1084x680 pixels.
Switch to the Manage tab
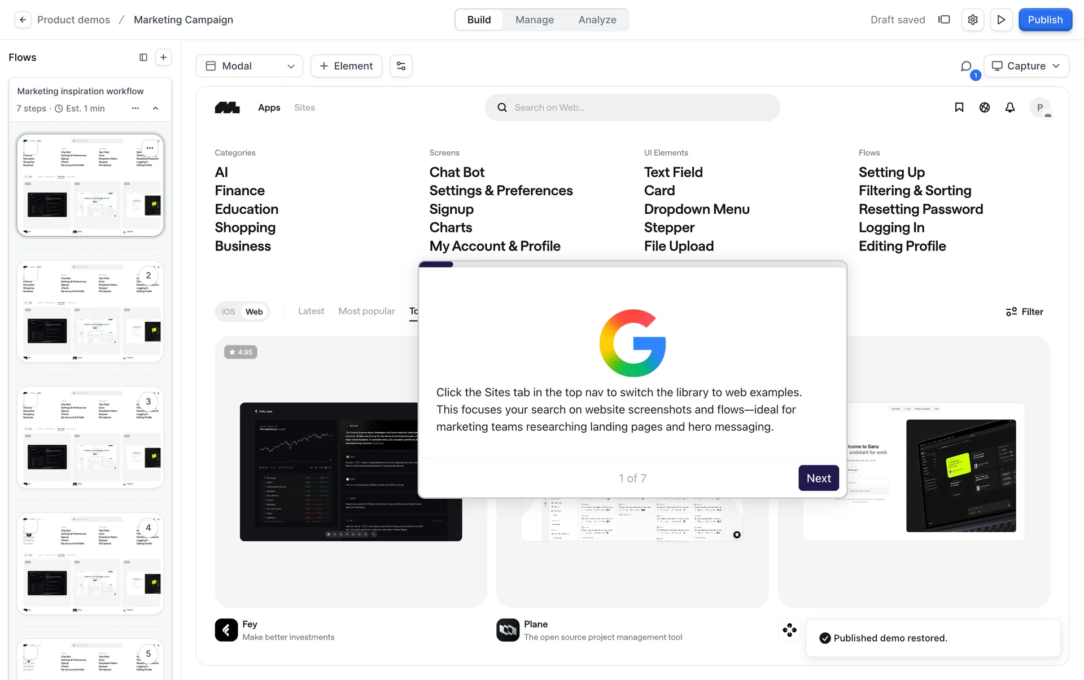coord(534,20)
